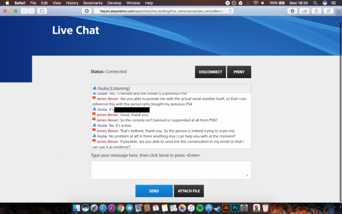Click the Safari sidebar toggle icon
The image size is (342, 214).
click(41, 11)
